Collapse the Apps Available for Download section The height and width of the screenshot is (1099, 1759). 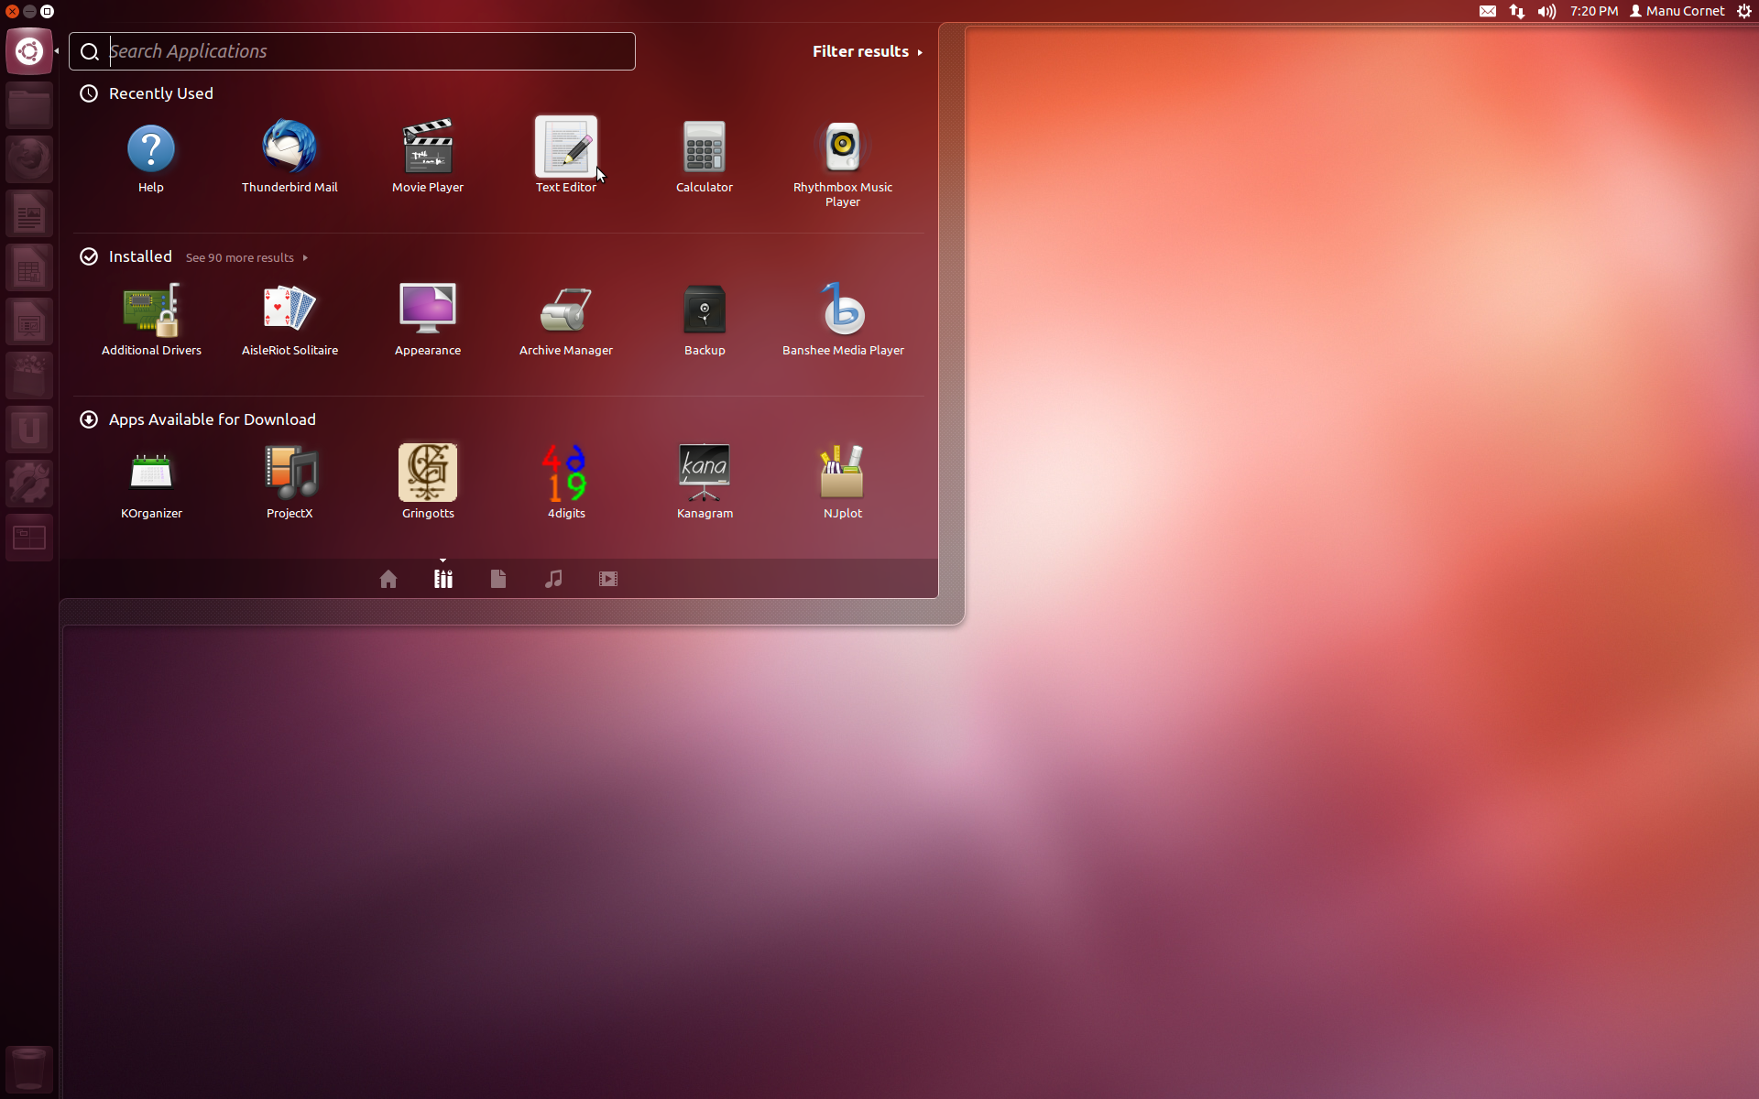coord(211,419)
